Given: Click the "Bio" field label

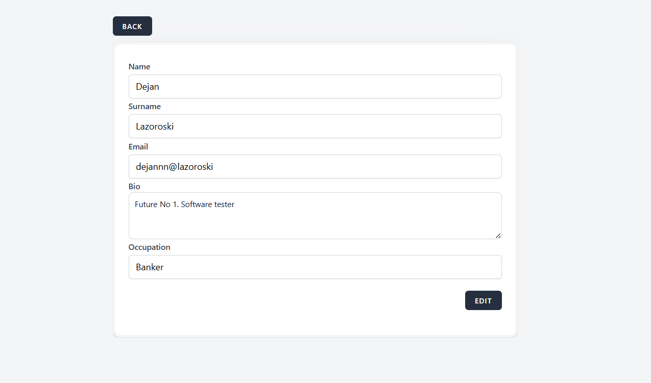Looking at the screenshot, I should point(134,187).
